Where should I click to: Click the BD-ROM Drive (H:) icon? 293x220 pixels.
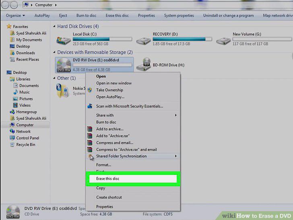pyautogui.click(x=144, y=64)
